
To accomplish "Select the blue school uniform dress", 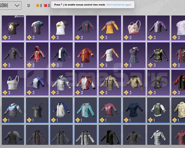I will [x=134, y=55].
